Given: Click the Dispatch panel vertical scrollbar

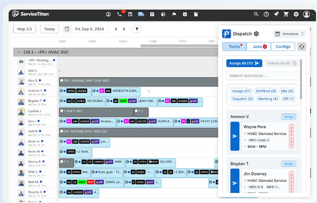Looking at the screenshot, I should point(301,79).
